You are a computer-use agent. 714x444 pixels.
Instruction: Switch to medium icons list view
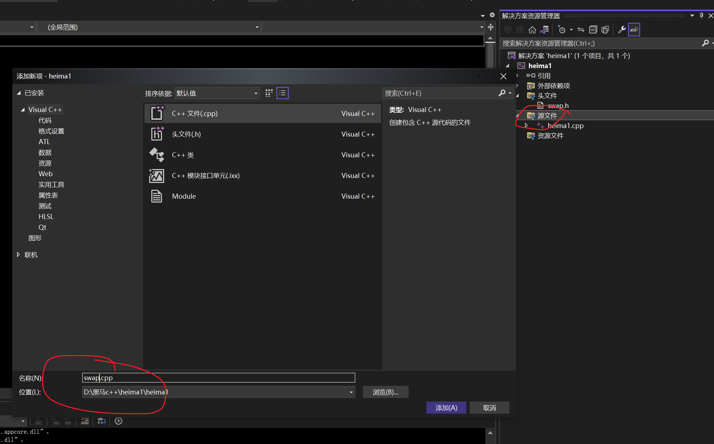point(282,93)
